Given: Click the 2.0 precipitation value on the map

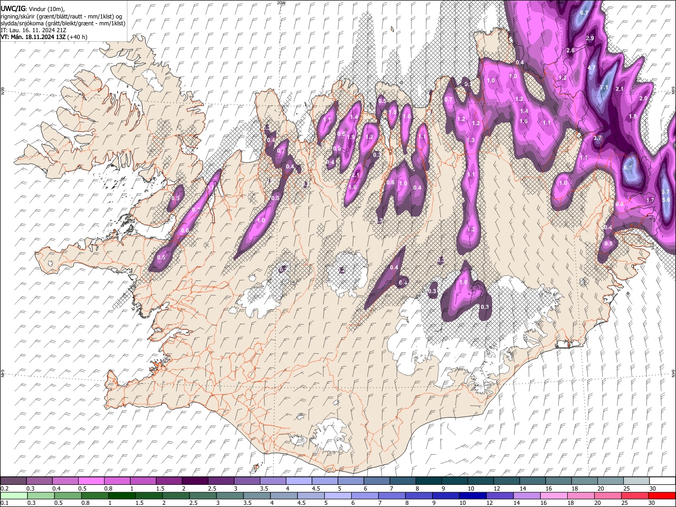Looking at the screenshot, I should click(x=643, y=99).
